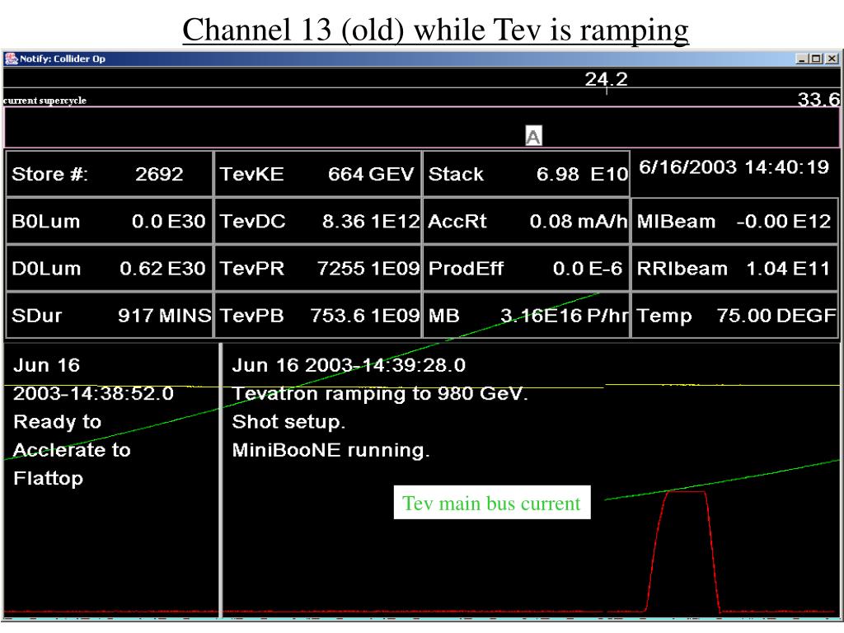Select the 'RRIbeam 1.04 E11' cell

tap(734, 268)
